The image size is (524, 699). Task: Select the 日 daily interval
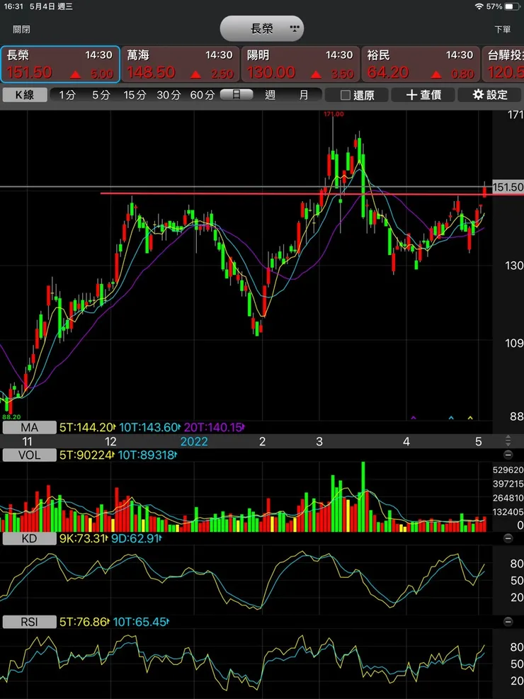237,95
